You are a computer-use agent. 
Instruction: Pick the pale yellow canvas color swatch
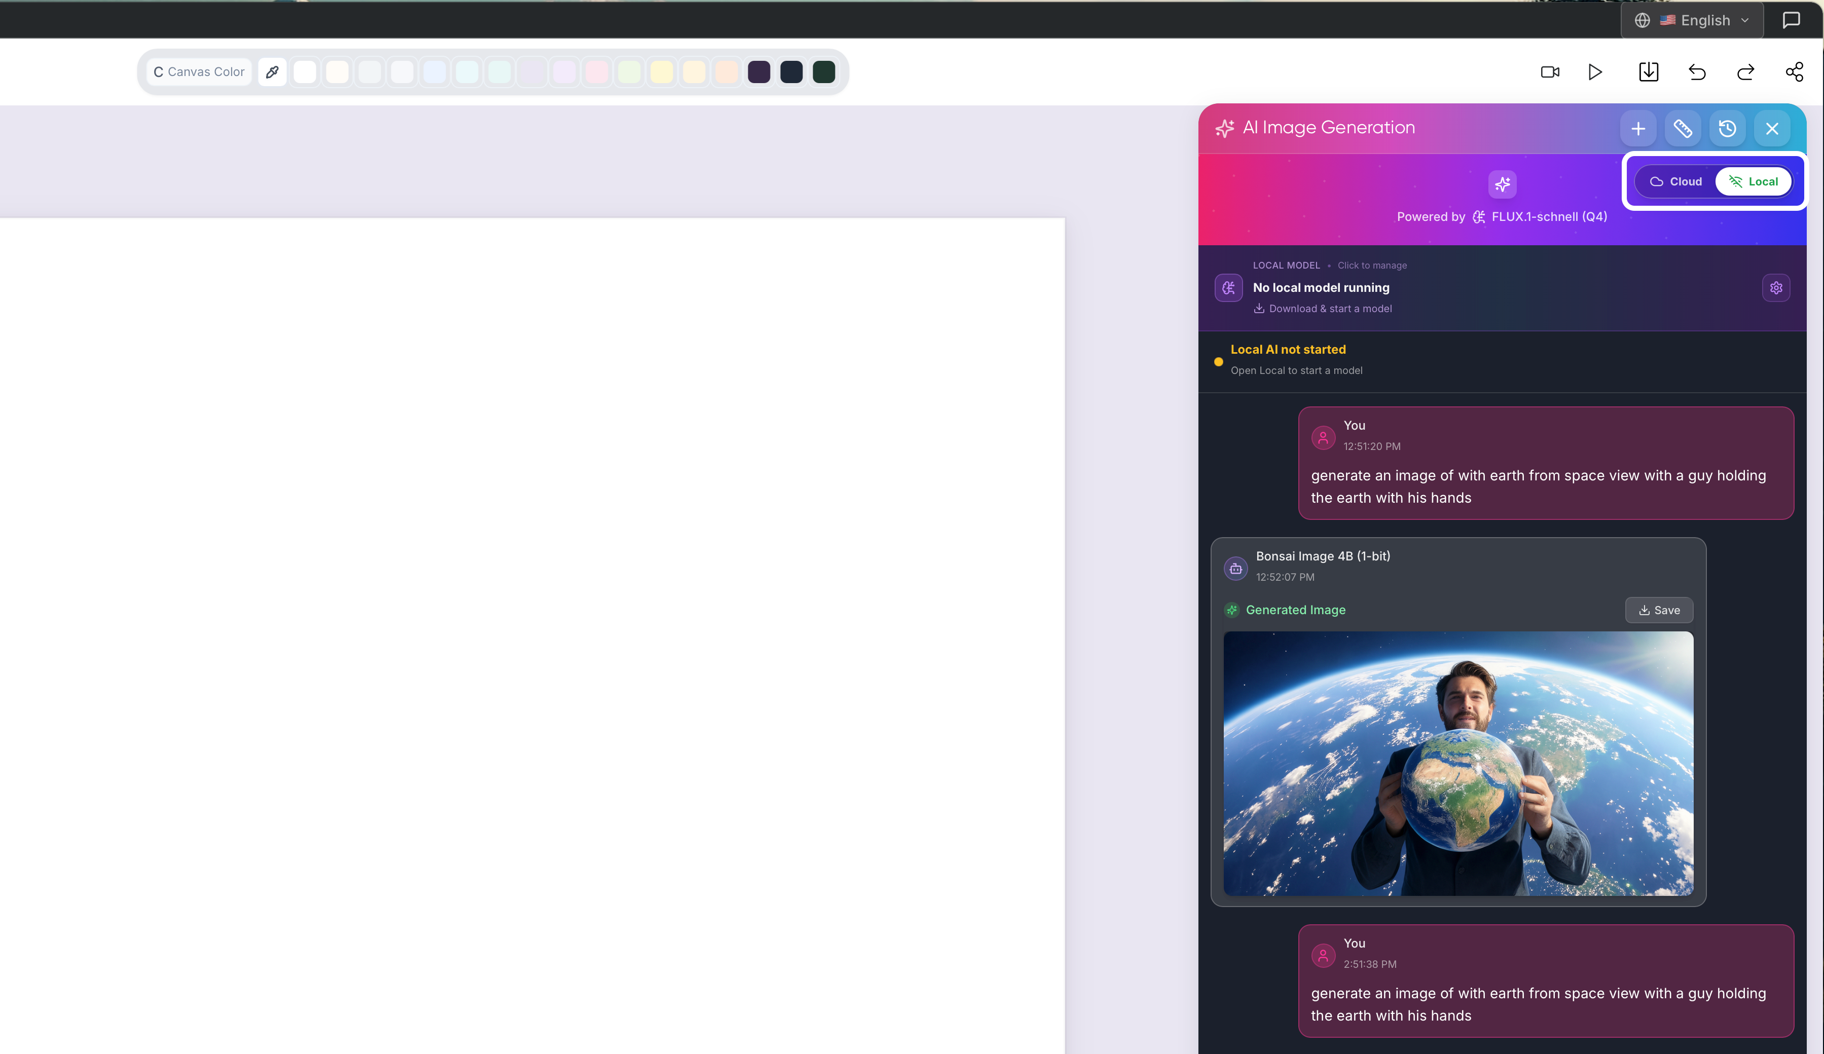(662, 71)
